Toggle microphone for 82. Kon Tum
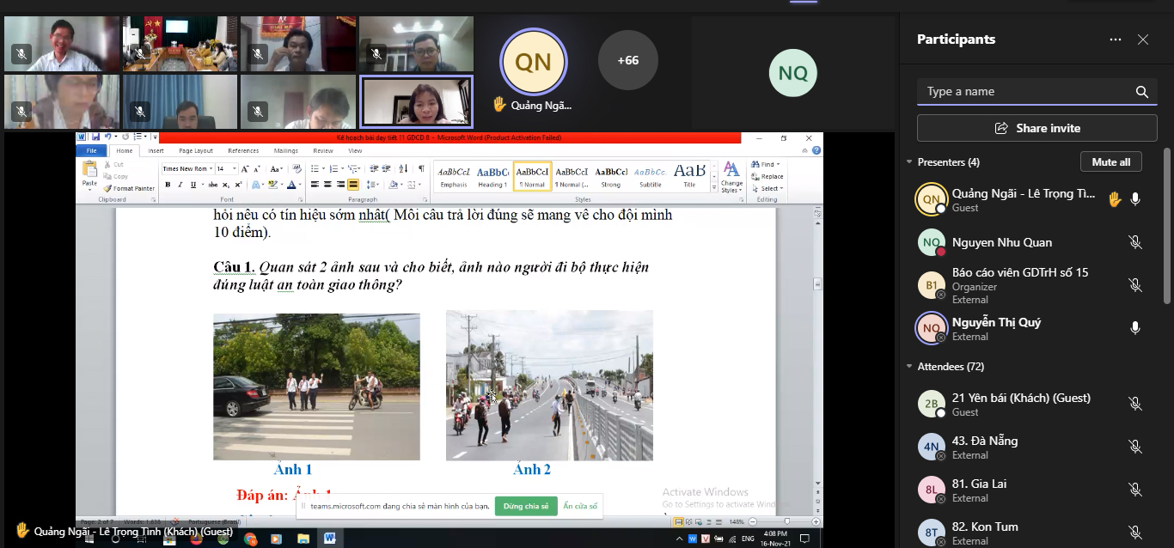Viewport: 1174px width, 548px height. (x=1135, y=533)
